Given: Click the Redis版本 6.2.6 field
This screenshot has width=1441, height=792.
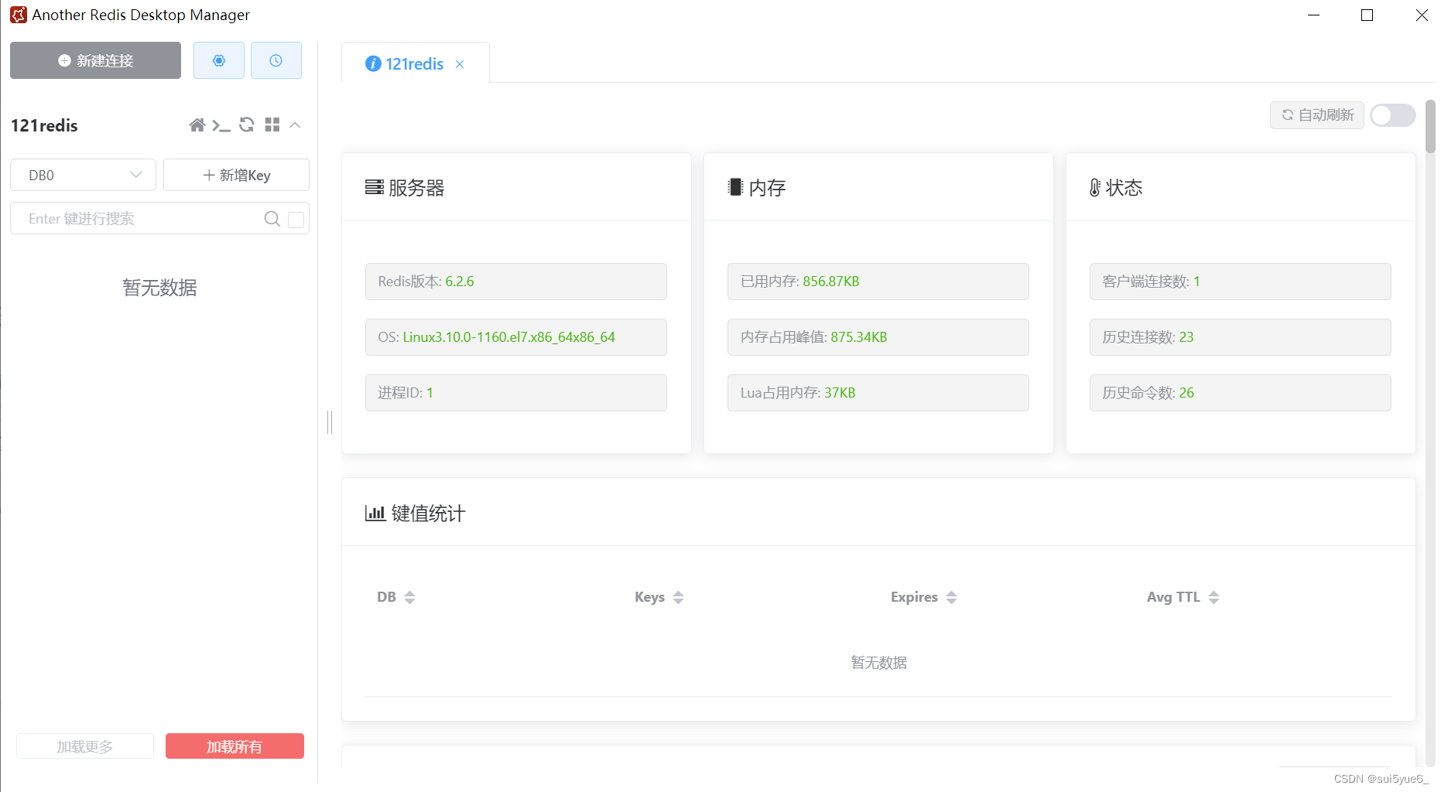Looking at the screenshot, I should 516,282.
